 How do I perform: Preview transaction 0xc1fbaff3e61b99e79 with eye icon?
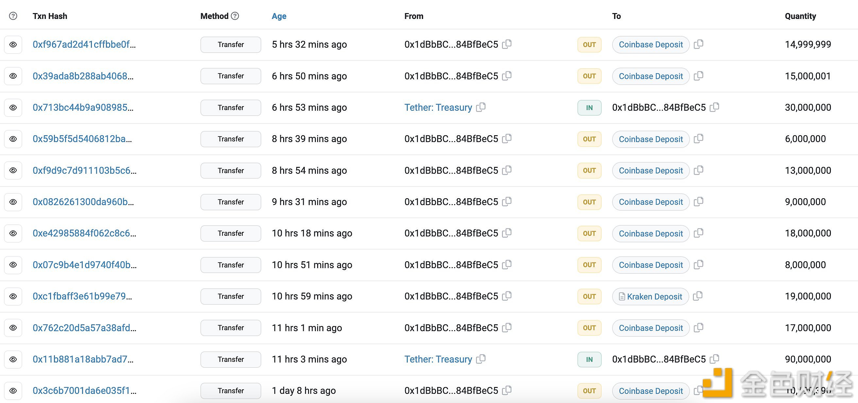(x=13, y=296)
